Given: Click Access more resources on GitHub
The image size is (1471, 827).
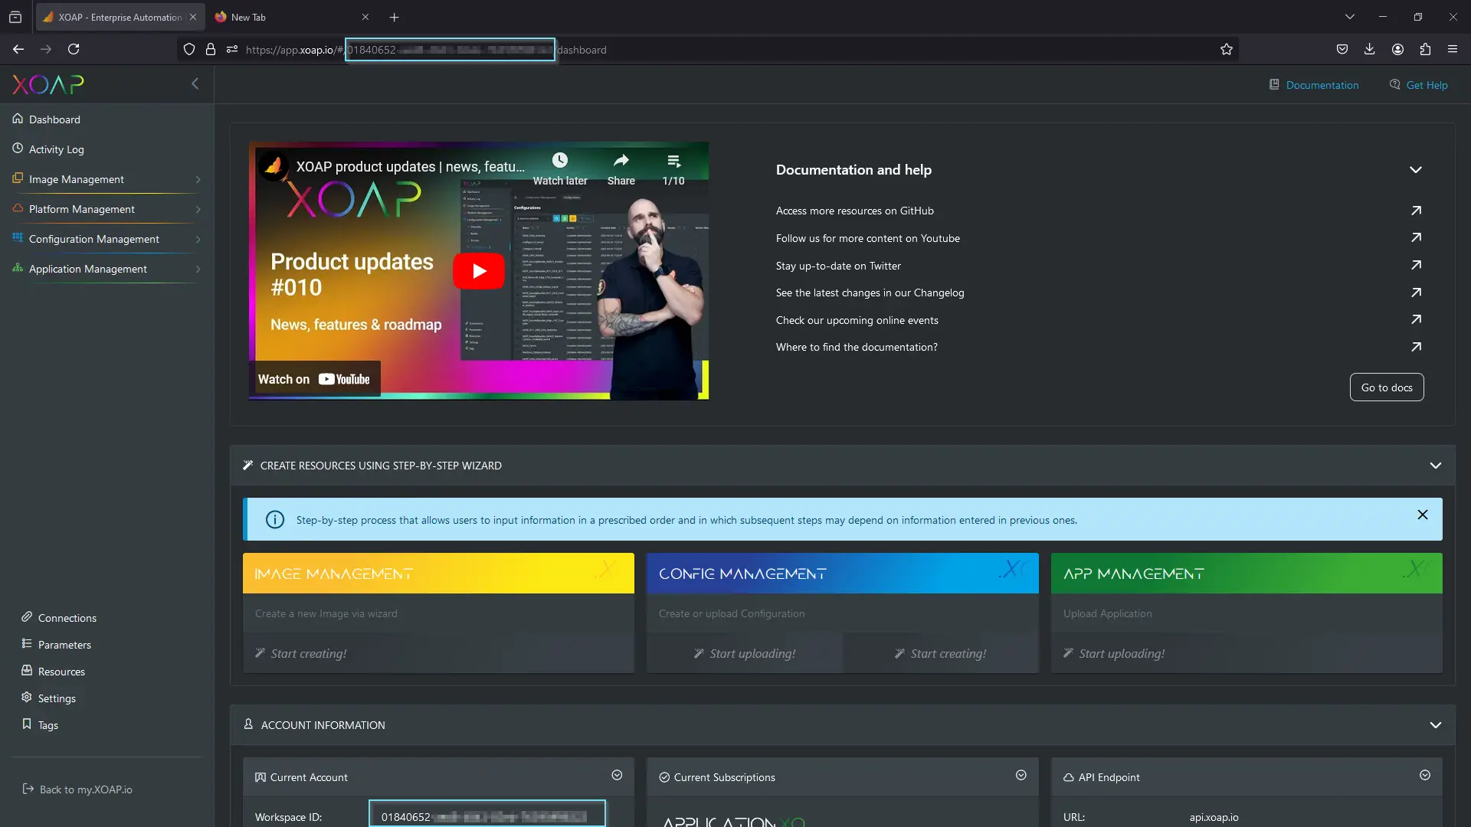Looking at the screenshot, I should 854,211.
